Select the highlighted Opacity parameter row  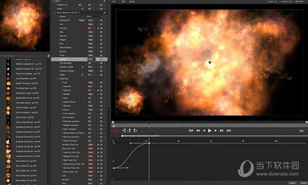(79, 59)
